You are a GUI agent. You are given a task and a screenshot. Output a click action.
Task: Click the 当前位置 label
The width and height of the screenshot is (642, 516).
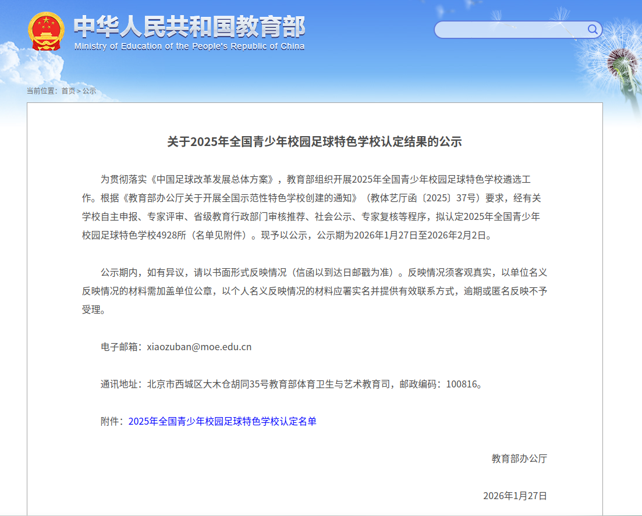tap(41, 91)
